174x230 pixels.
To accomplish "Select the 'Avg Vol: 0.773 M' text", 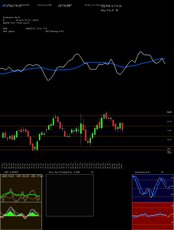I will click(x=111, y=6).
